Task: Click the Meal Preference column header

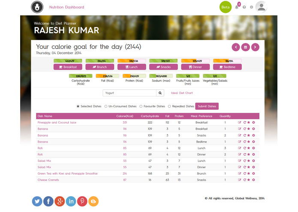Action: tap(202, 116)
